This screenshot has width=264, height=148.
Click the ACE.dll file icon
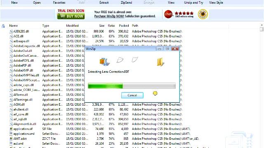pos(11,36)
